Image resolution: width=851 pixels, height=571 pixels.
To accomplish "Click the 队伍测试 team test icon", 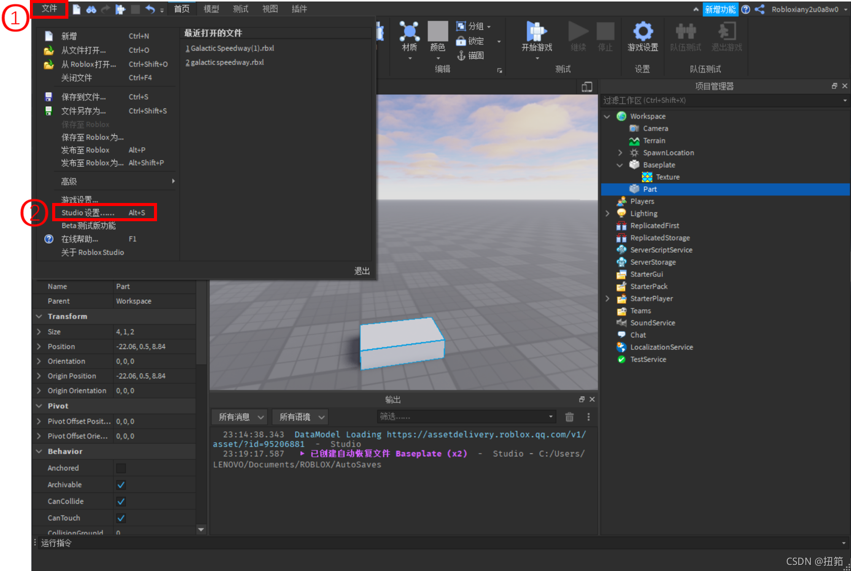I will (x=686, y=31).
